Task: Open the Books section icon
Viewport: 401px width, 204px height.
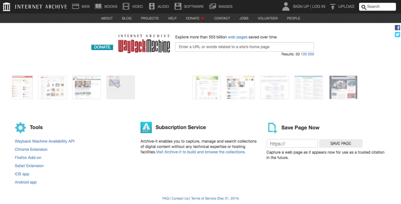Action: point(98,6)
